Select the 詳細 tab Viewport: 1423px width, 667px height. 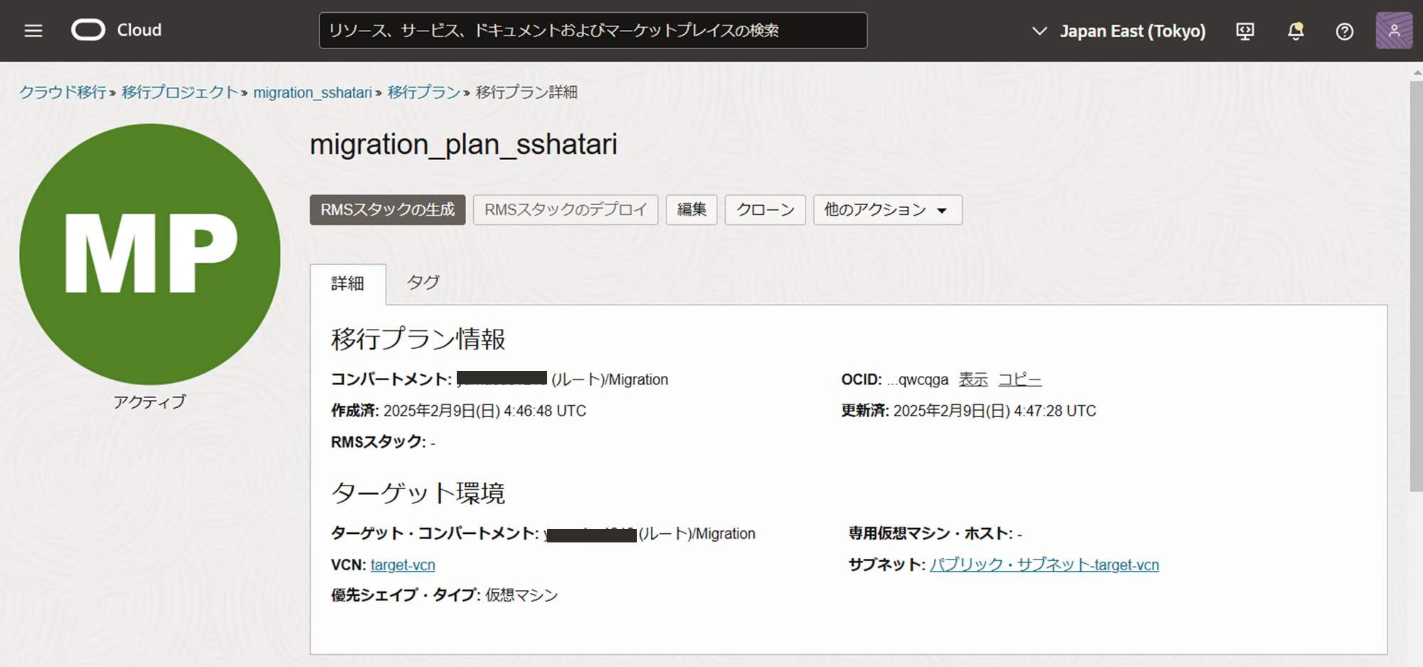(348, 283)
